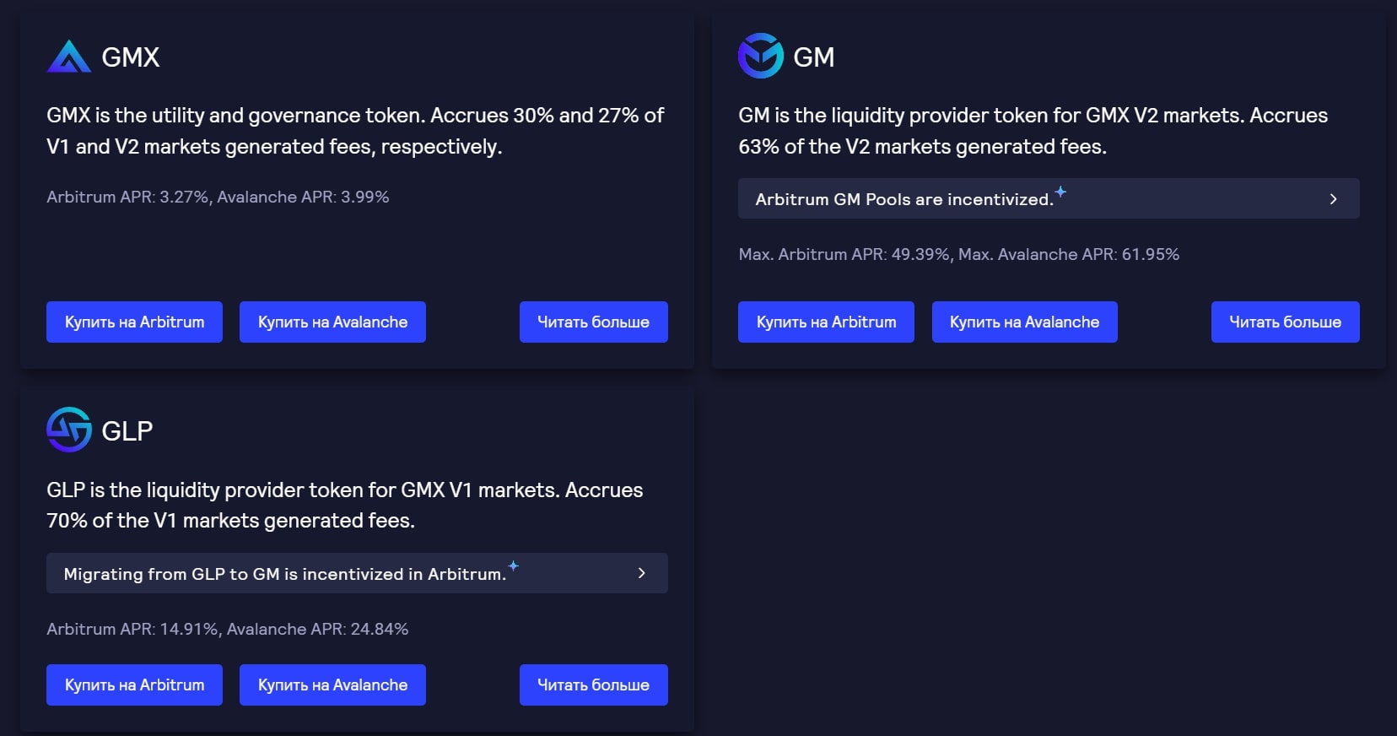
Task: Click sparkle icon after Arbitrum GM Pools text
Action: pos(1060,192)
